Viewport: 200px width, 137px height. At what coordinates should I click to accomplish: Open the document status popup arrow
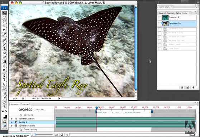pyautogui.click(x=60, y=98)
